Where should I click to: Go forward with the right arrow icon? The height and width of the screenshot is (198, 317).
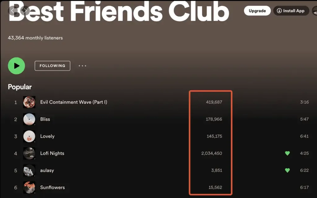pyautogui.click(x=25, y=11)
